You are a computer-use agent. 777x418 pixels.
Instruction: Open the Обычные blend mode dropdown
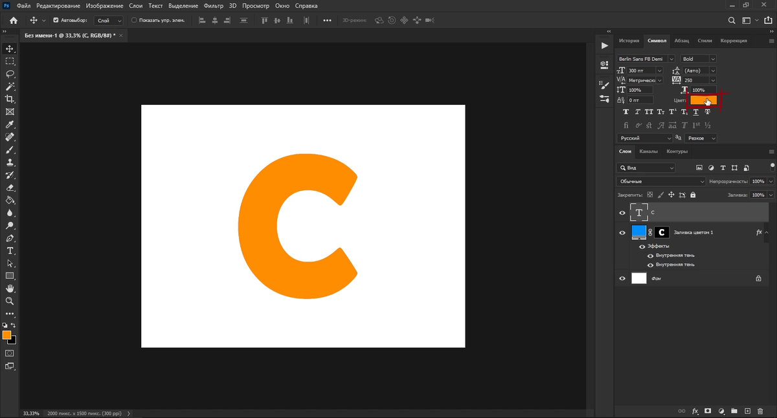(x=661, y=182)
